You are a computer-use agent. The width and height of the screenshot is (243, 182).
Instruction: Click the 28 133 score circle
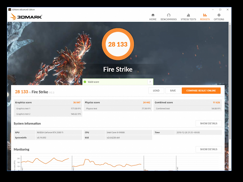[x=118, y=44]
